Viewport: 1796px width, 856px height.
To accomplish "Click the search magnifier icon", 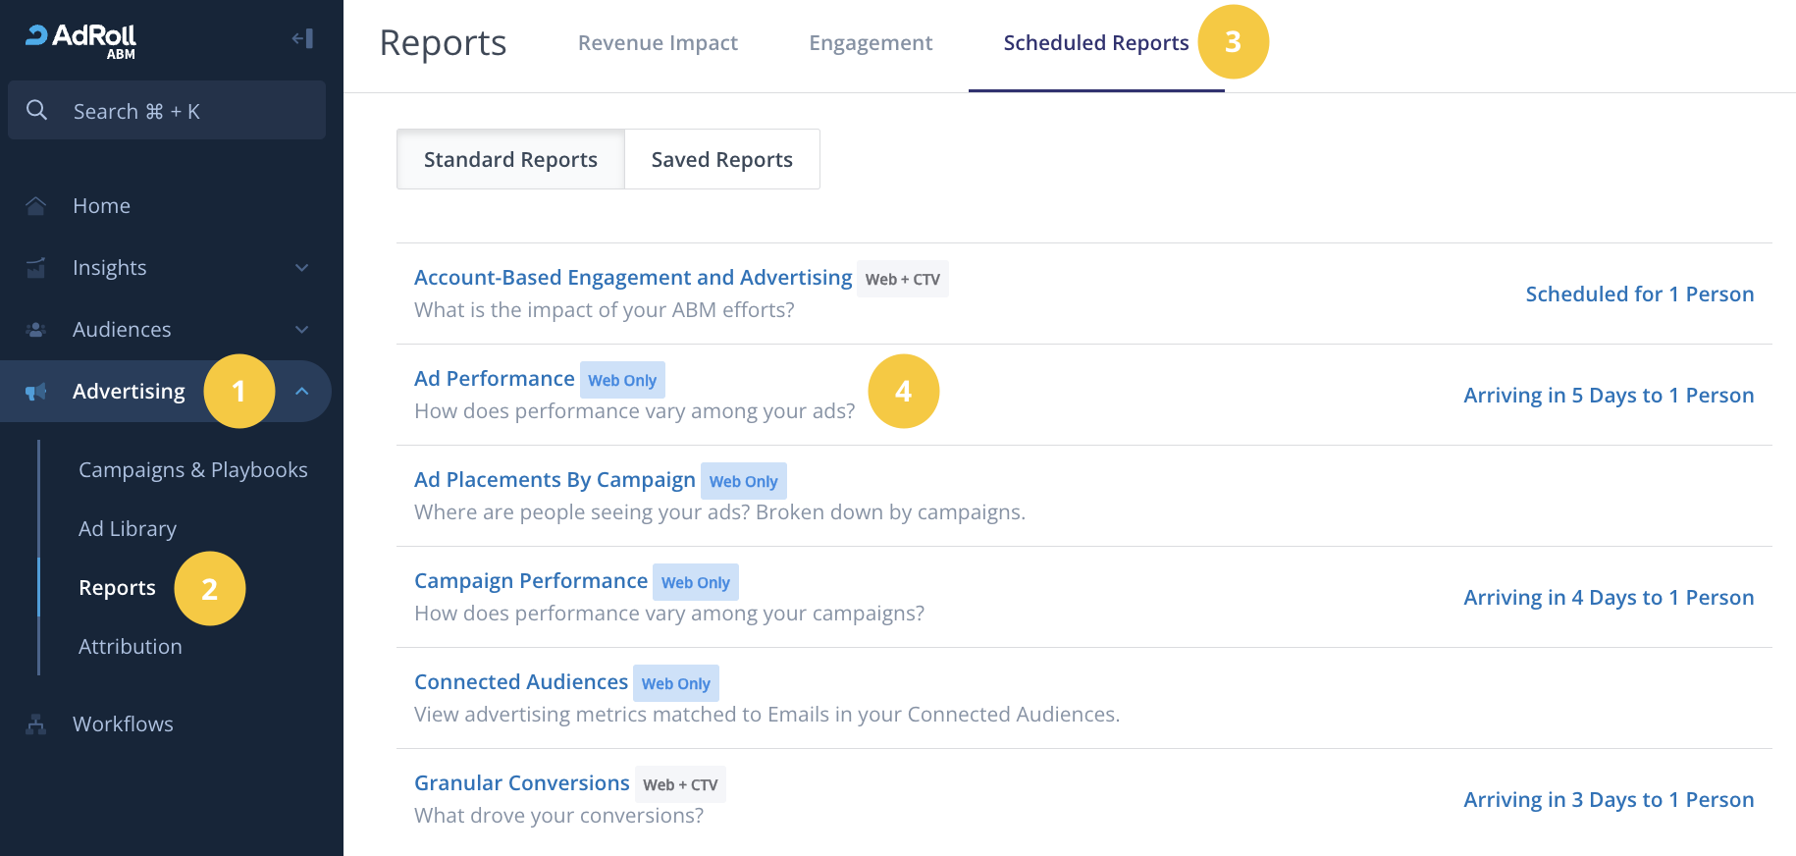I will click(37, 110).
